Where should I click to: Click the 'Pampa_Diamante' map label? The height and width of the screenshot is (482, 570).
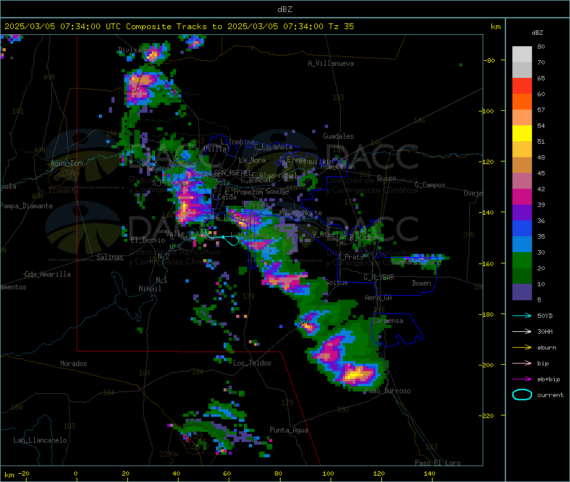click(x=26, y=206)
